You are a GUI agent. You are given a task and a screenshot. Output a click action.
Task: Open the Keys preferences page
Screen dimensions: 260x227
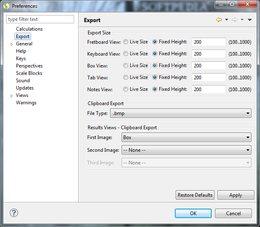pyautogui.click(x=21, y=58)
